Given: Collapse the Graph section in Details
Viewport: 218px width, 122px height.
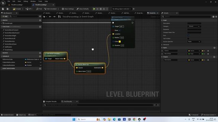Looking at the screenshot, I should (162, 20).
